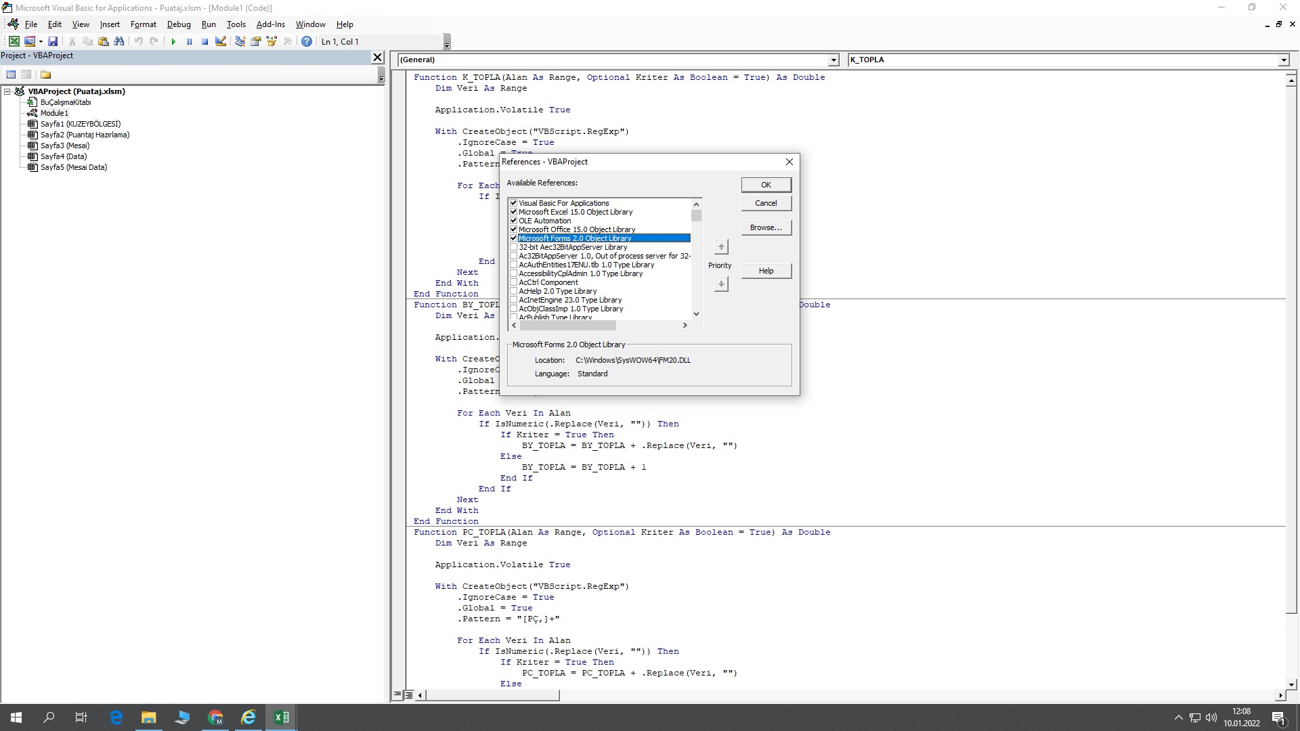Move reference priority up arrow
Viewport: 1300px width, 731px height.
pos(721,247)
